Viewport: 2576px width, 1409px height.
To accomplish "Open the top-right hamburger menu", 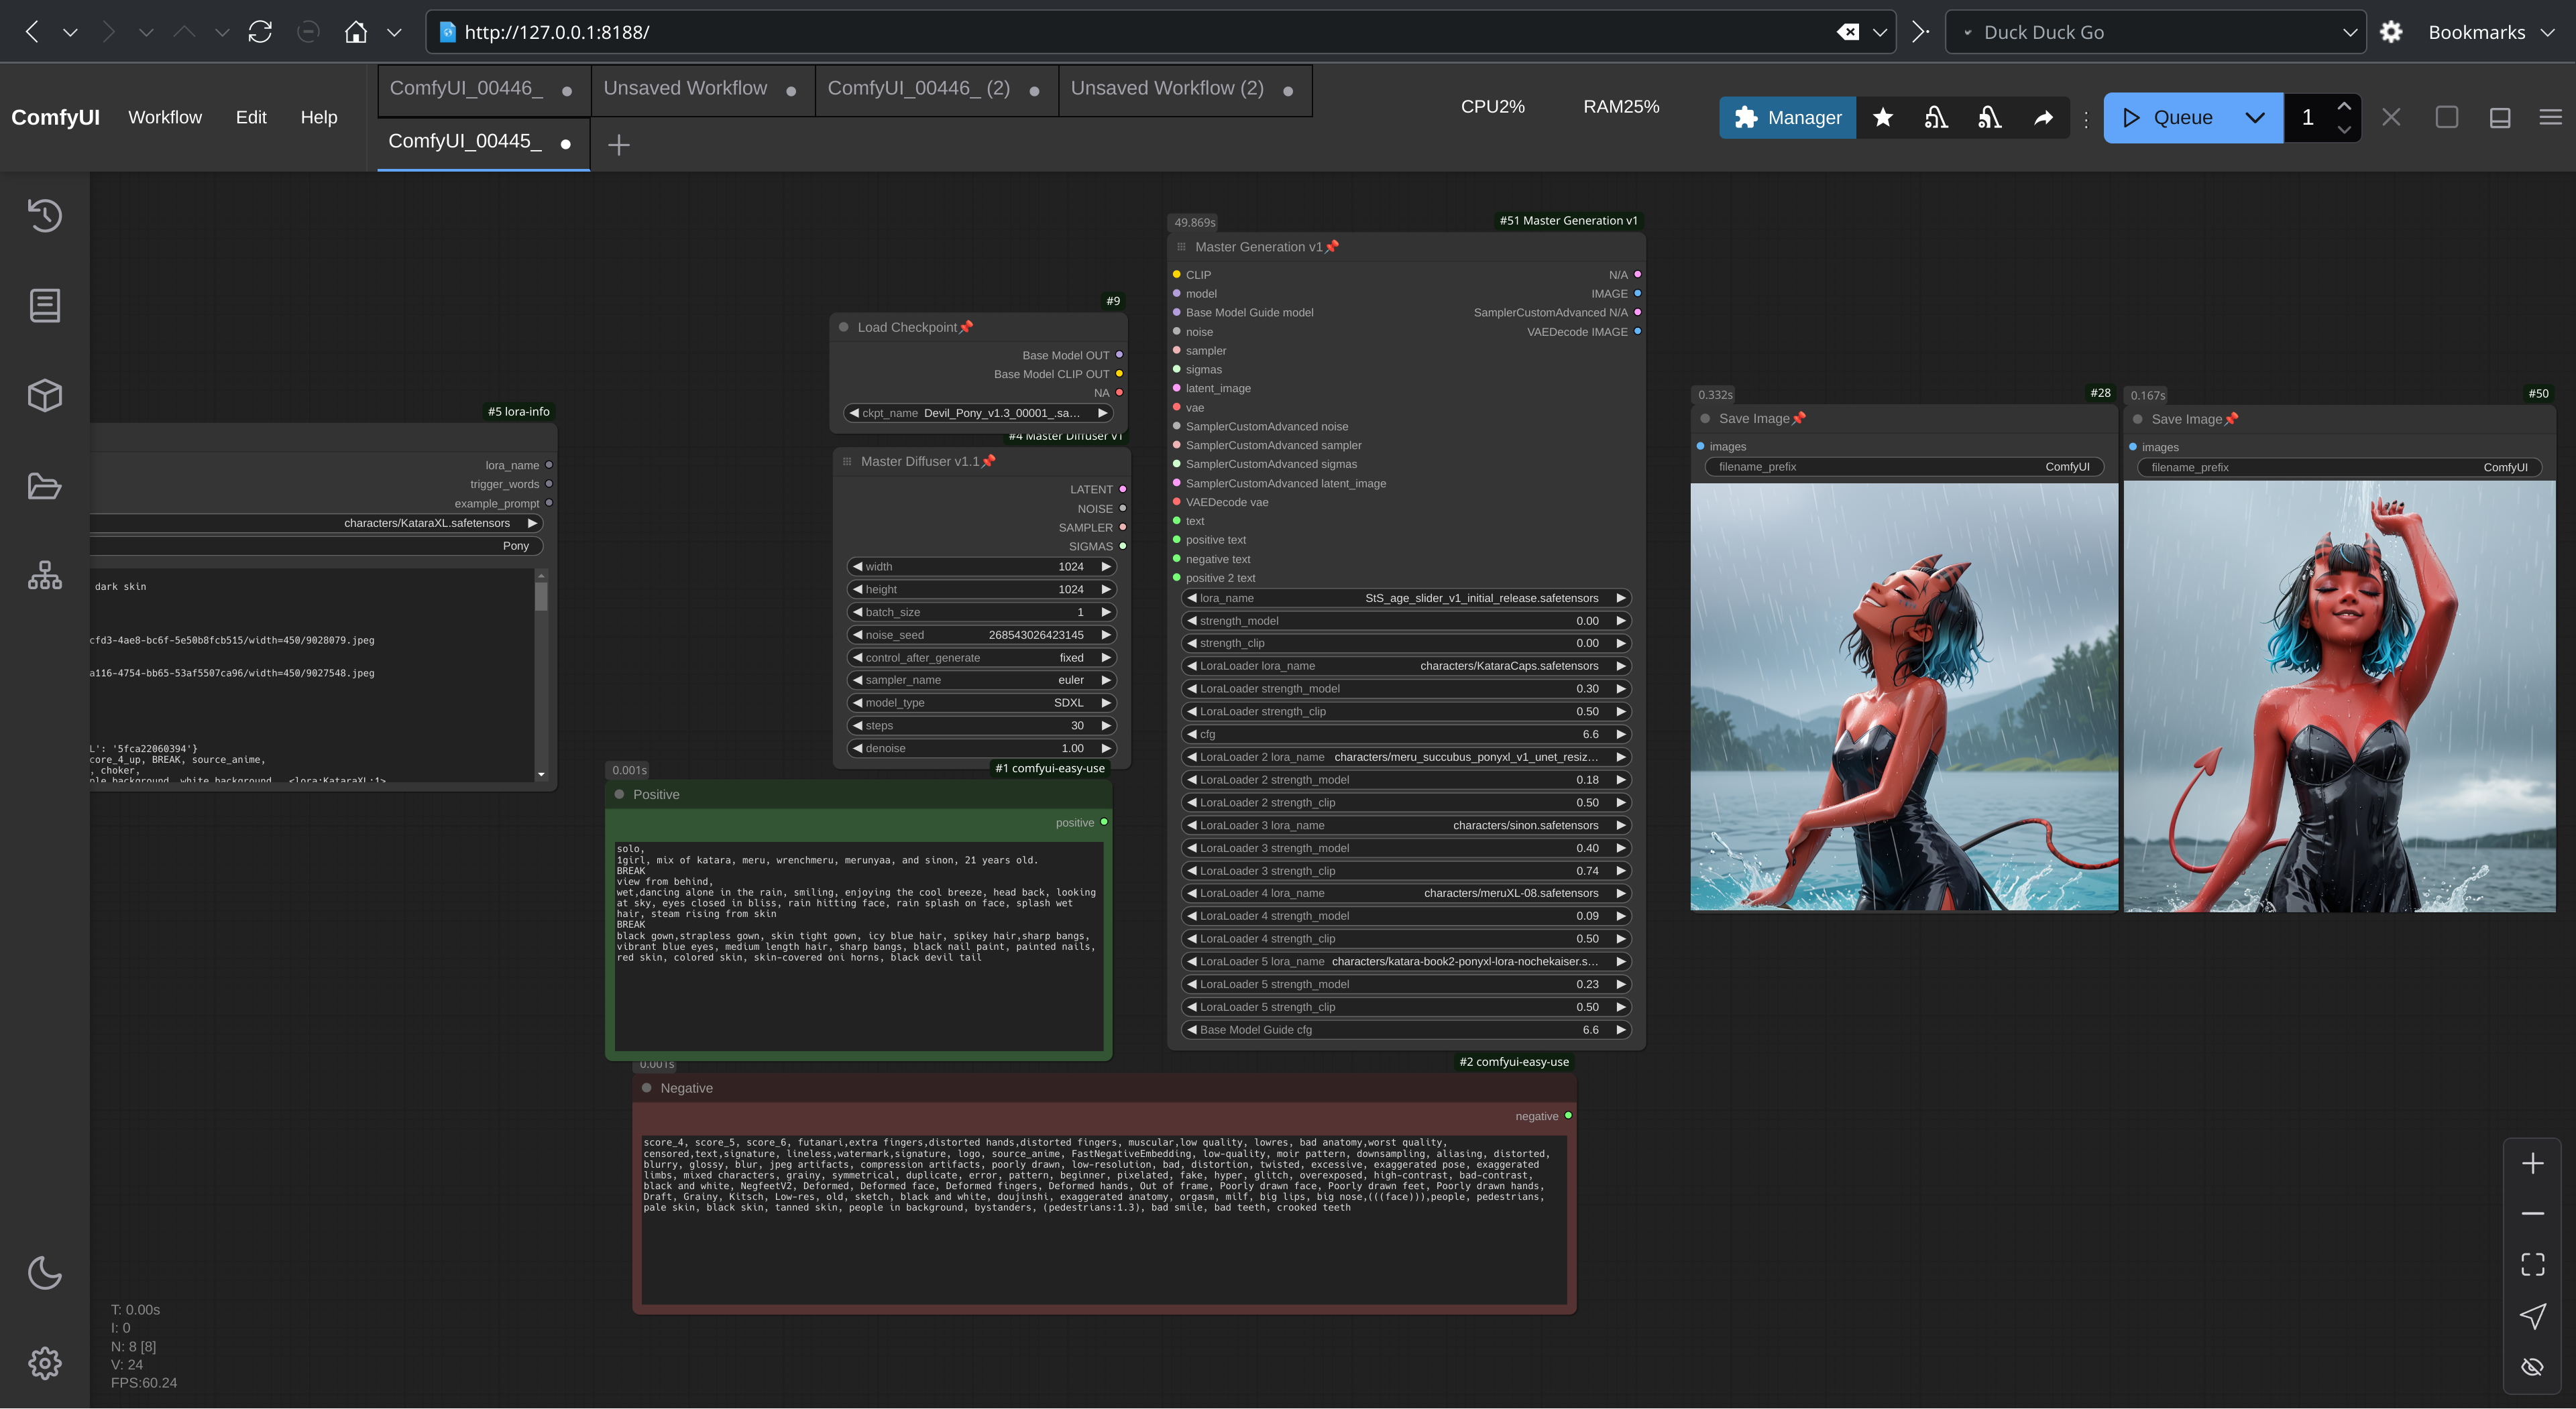I will point(2550,118).
